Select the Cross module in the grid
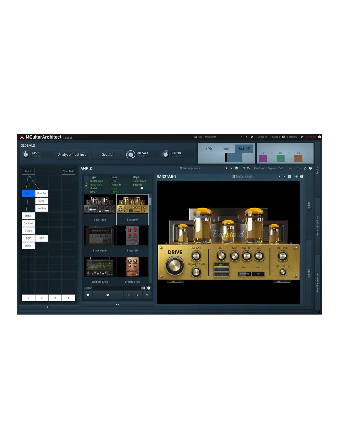The width and height of the screenshot is (339, 448). click(x=28, y=231)
